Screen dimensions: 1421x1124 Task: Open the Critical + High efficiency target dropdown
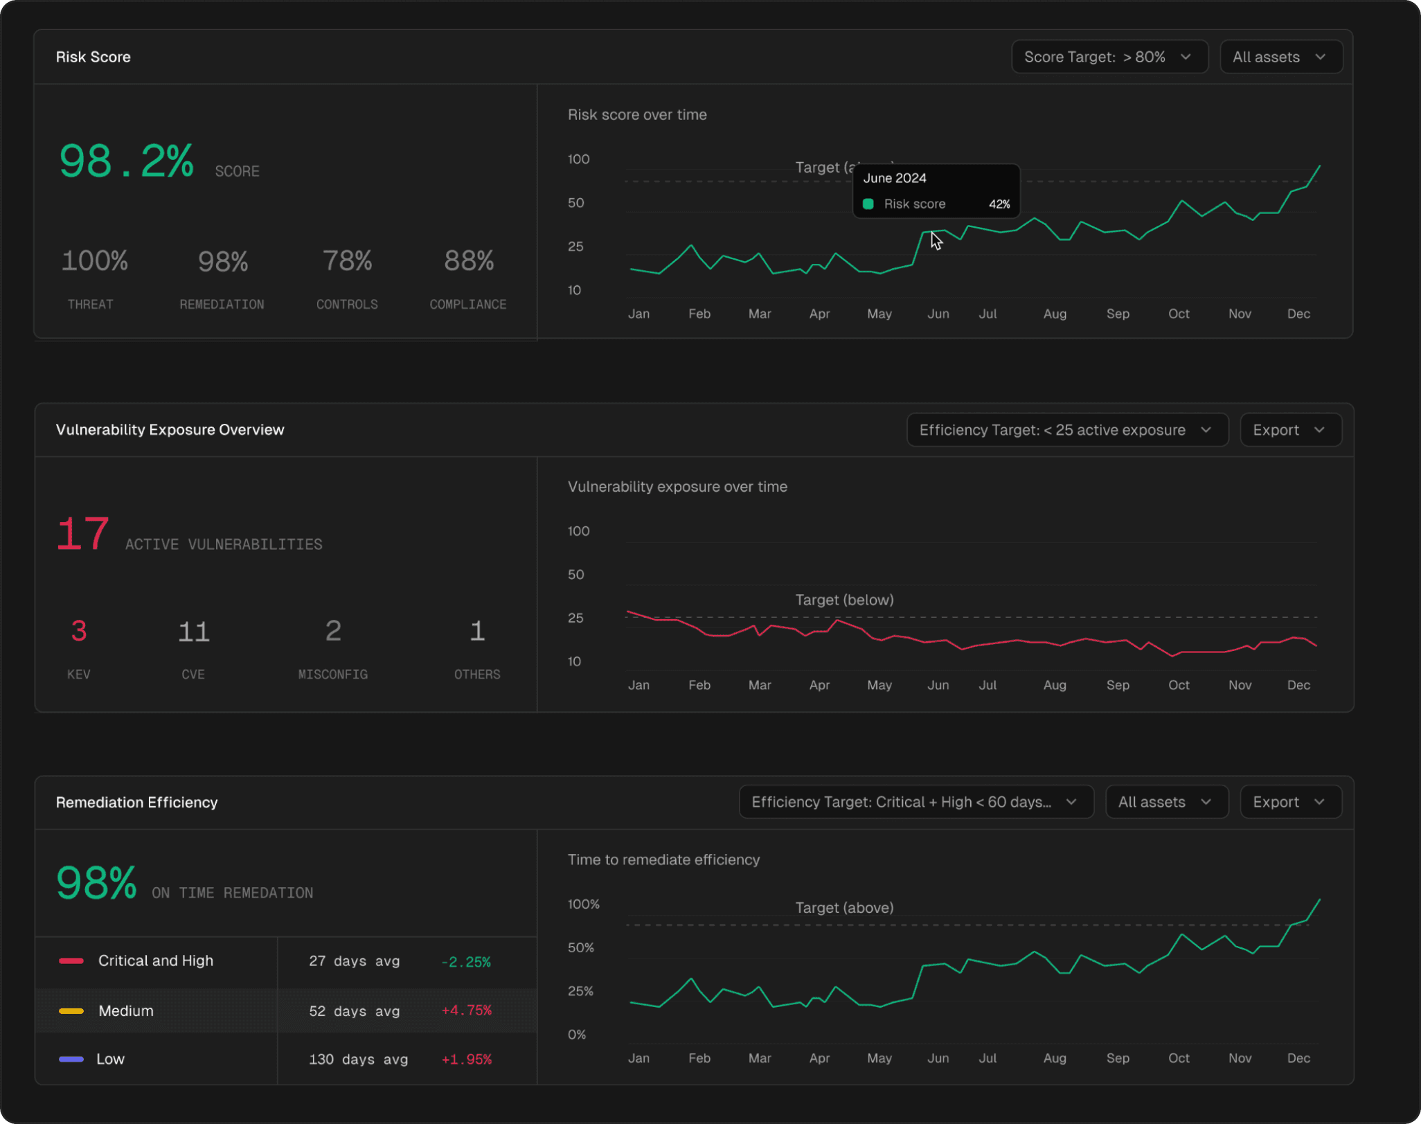coord(915,802)
